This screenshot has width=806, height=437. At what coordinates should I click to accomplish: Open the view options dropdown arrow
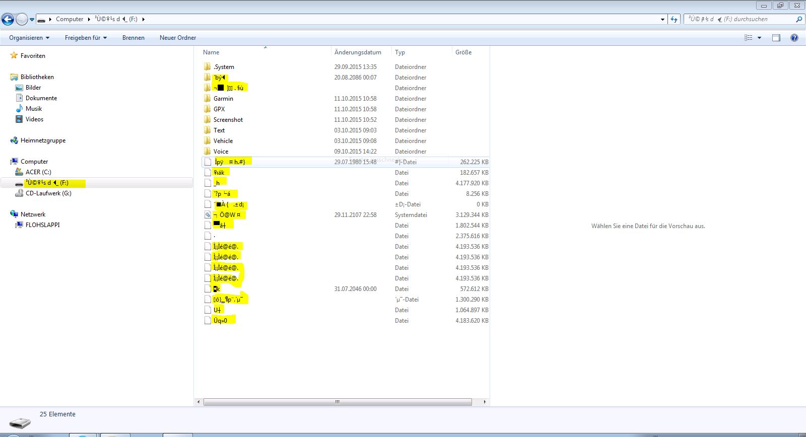[x=760, y=38]
